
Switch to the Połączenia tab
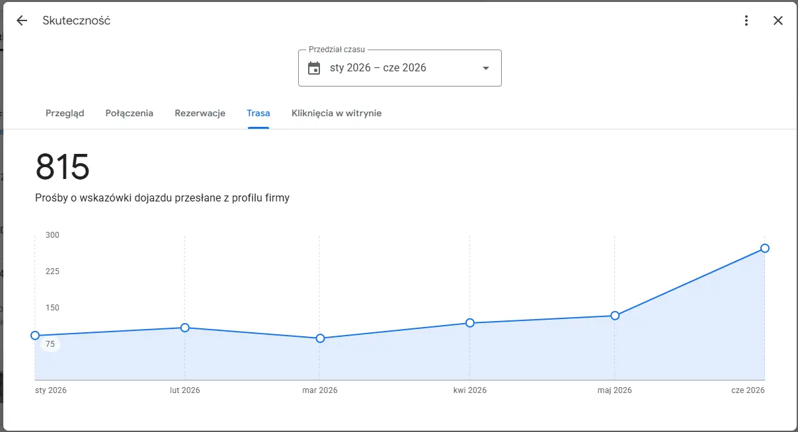(x=130, y=113)
